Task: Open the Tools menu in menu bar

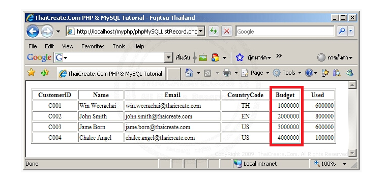Action: tap(119, 46)
